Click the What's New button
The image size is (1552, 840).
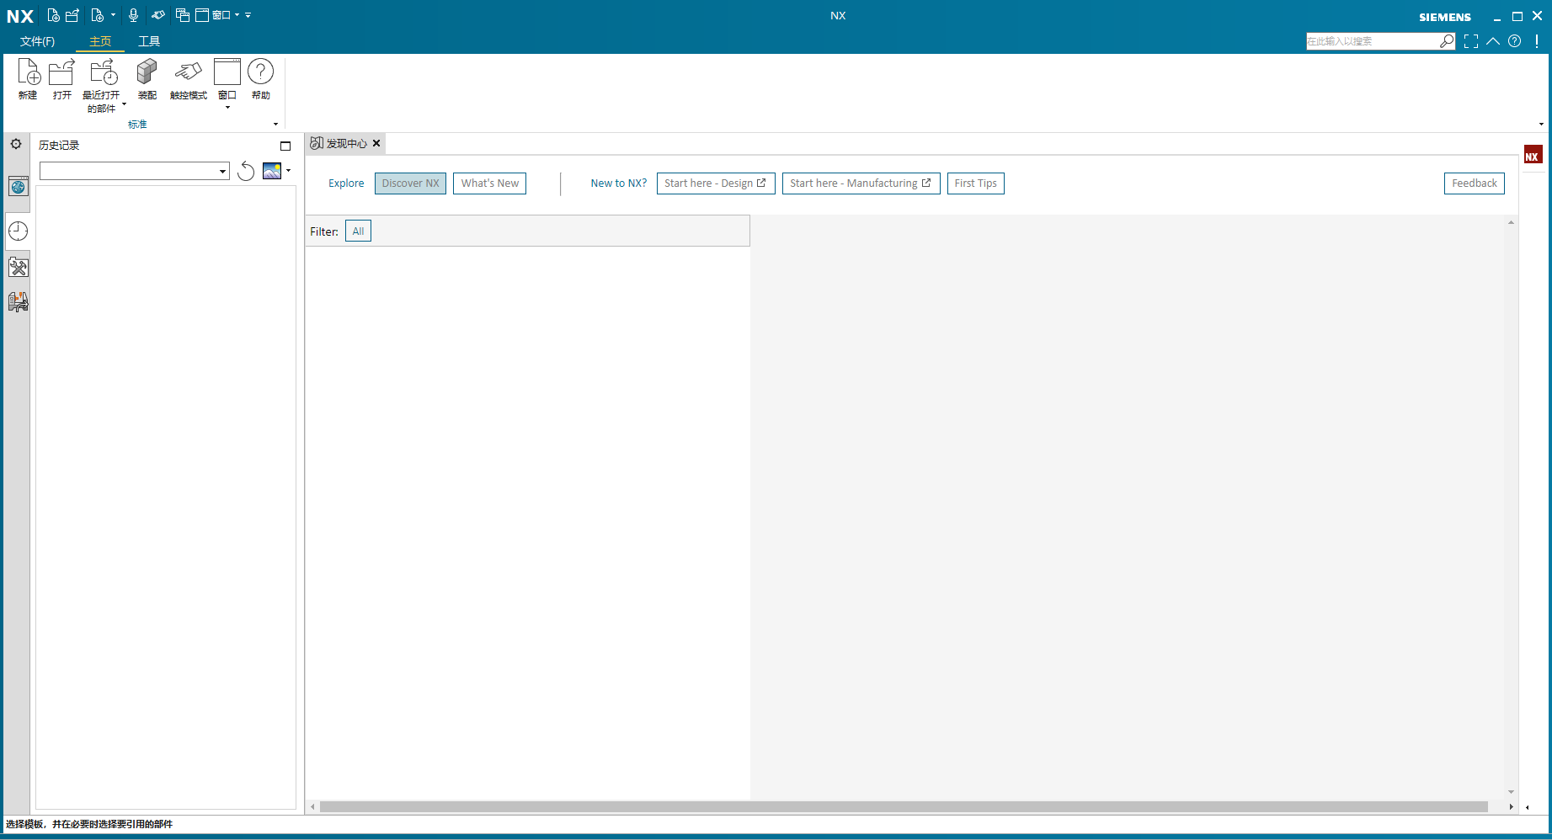tap(489, 183)
